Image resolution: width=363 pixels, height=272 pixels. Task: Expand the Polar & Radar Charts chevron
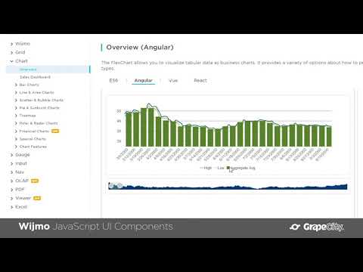[16, 123]
